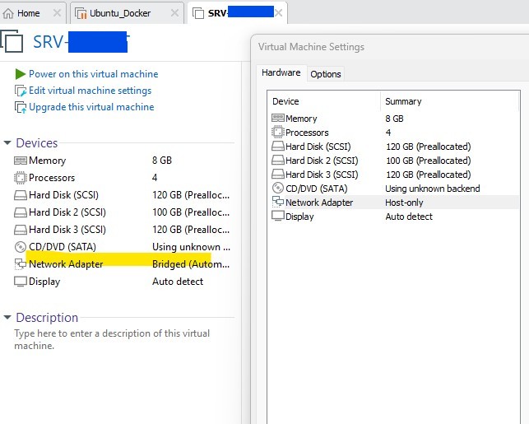Click Power on this virtual machine link
The width and height of the screenshot is (529, 424).
tap(93, 74)
